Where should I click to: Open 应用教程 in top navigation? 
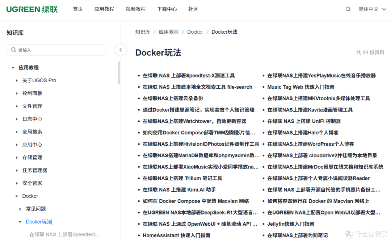tap(104, 9)
